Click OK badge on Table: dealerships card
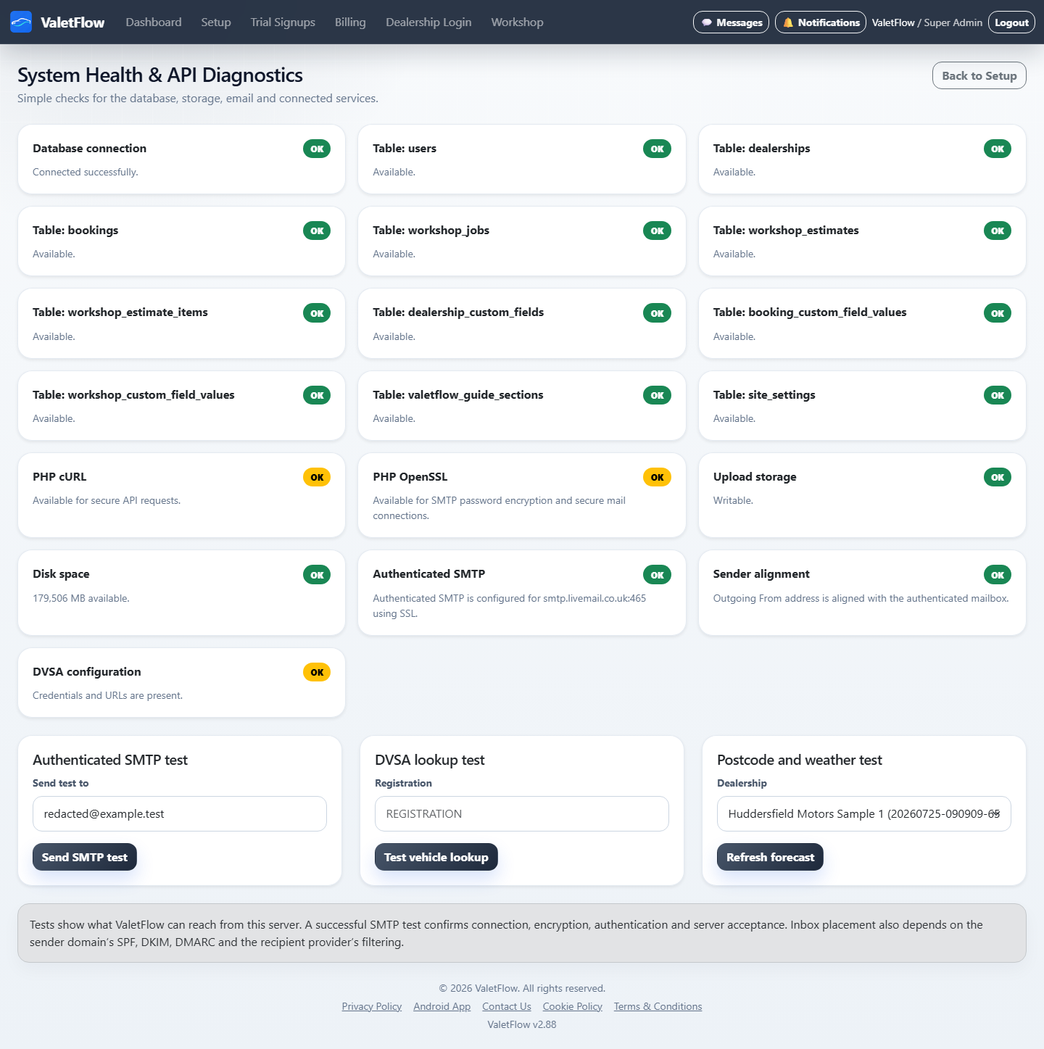The height and width of the screenshot is (1049, 1044). pyautogui.click(x=998, y=149)
